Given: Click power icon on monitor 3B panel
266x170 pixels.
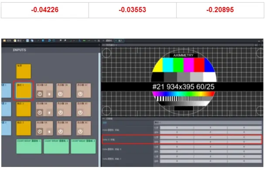Looking at the screenshot, I should coord(60,131).
